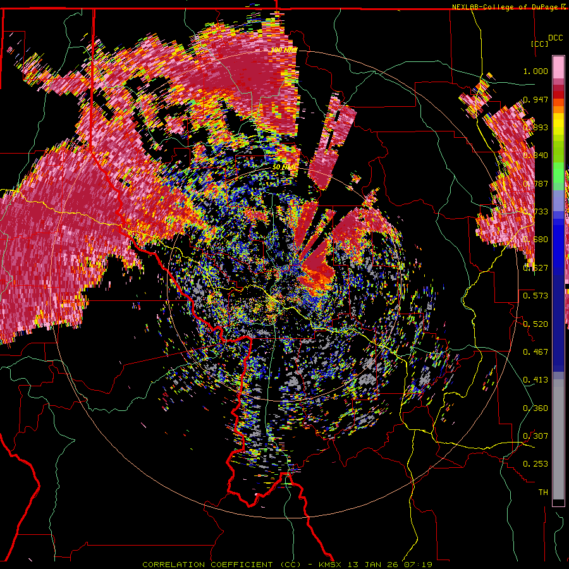
Task: Click the [CC] unit label
Action: point(539,44)
